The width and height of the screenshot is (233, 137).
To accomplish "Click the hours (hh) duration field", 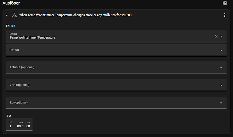I will (11, 126).
